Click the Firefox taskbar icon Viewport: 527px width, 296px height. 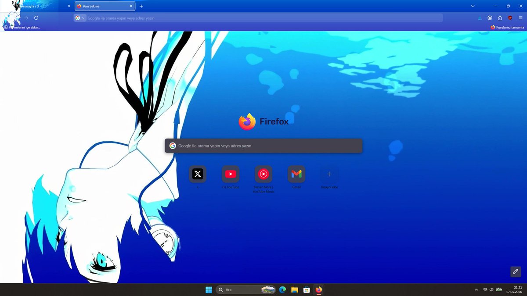pyautogui.click(x=319, y=289)
